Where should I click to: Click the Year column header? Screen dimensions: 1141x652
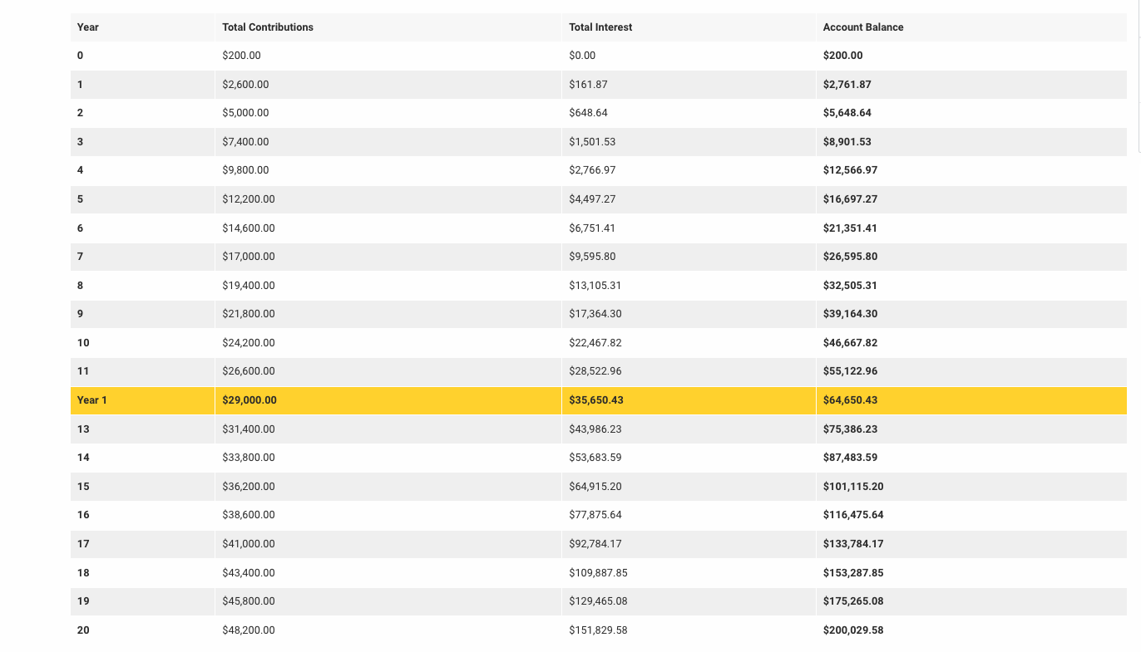click(88, 27)
